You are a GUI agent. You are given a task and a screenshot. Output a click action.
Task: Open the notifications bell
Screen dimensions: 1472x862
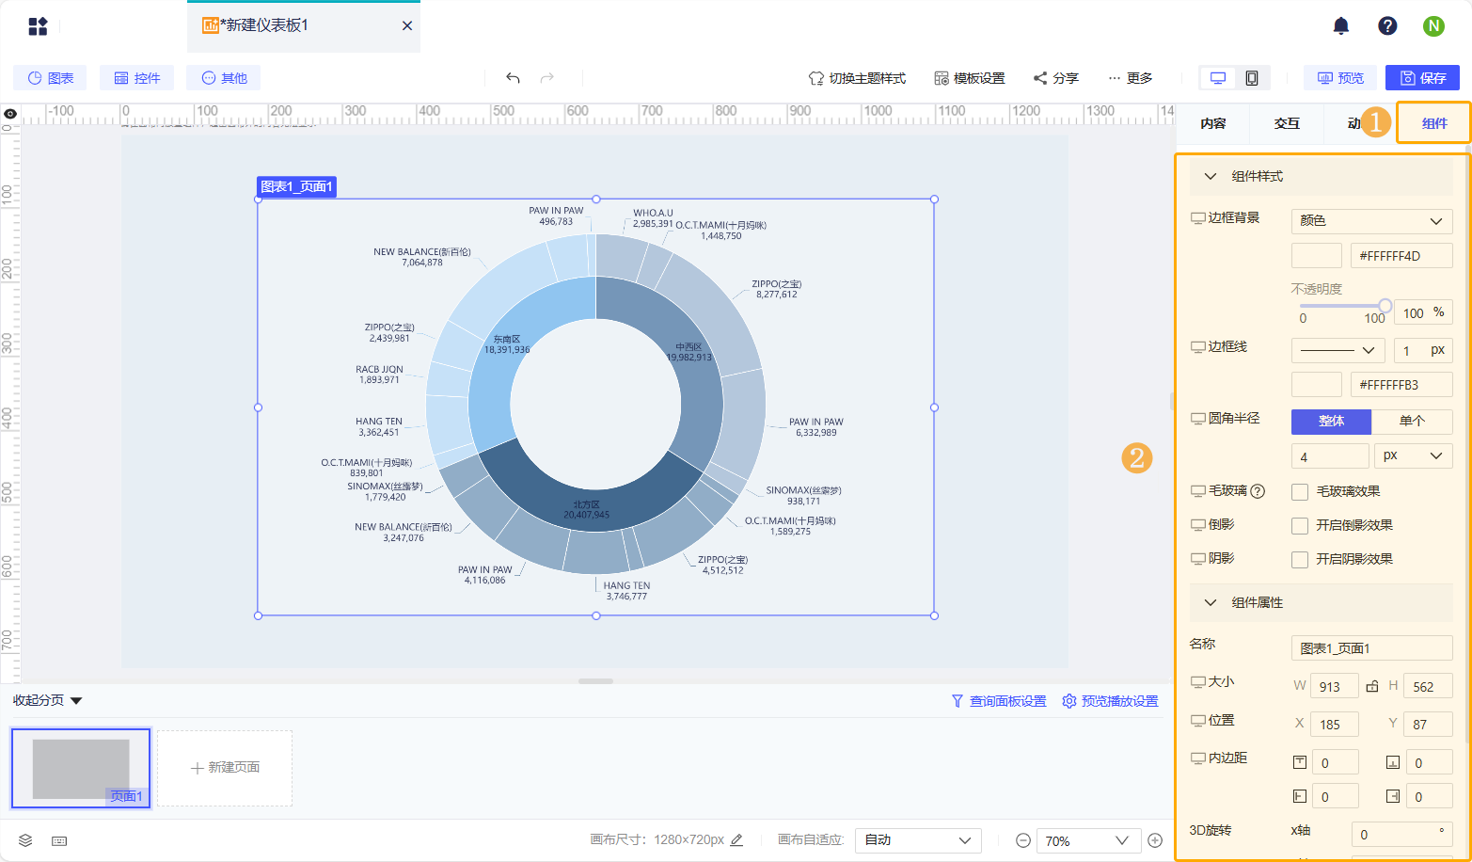pos(1341,26)
